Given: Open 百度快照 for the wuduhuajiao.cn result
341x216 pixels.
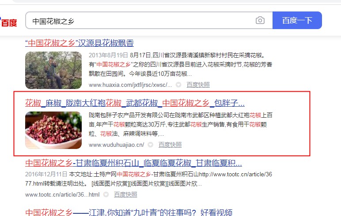Looking at the screenshot, I should [170, 145].
